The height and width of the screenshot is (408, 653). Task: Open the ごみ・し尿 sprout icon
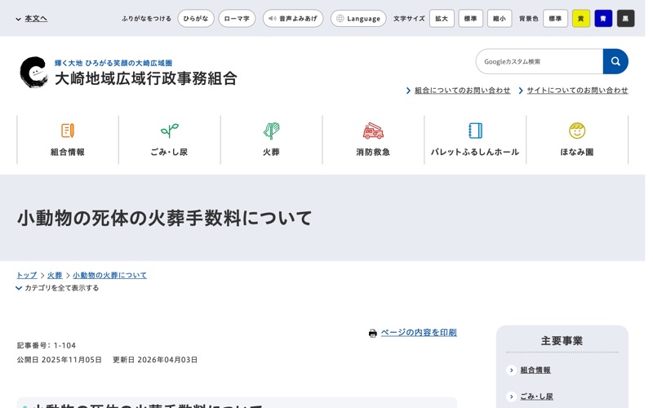(x=170, y=131)
